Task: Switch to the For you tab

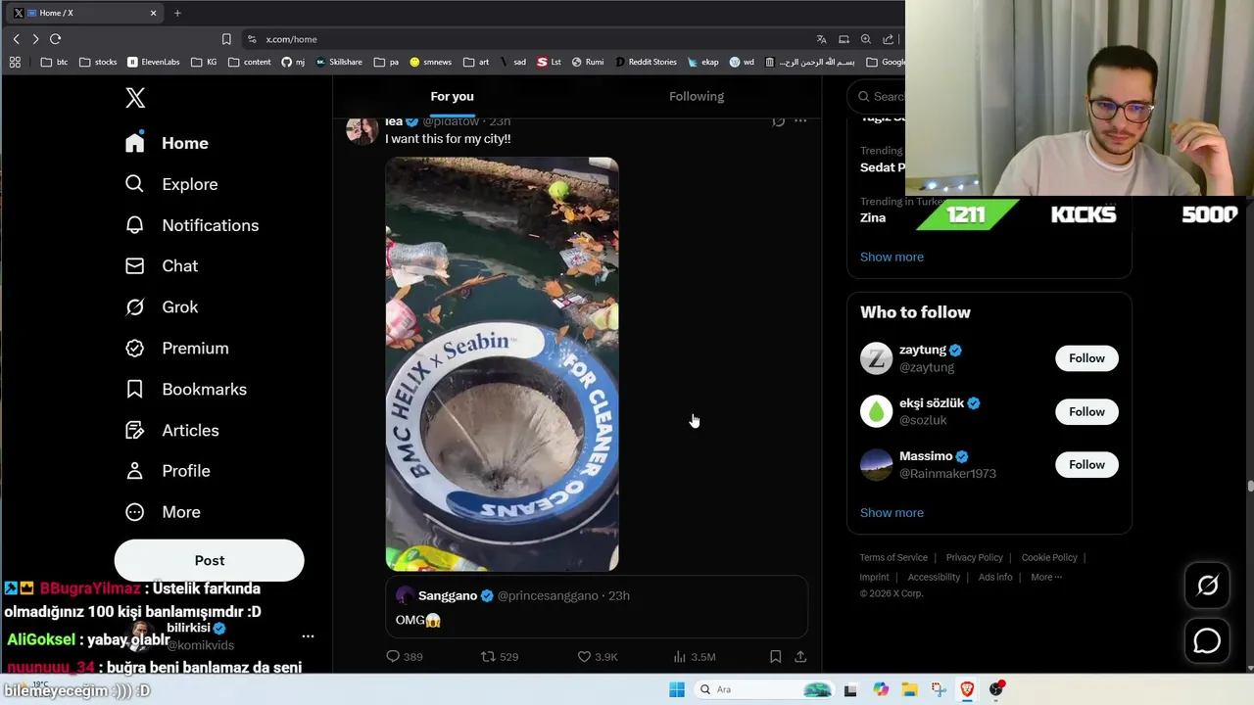Action: click(452, 96)
